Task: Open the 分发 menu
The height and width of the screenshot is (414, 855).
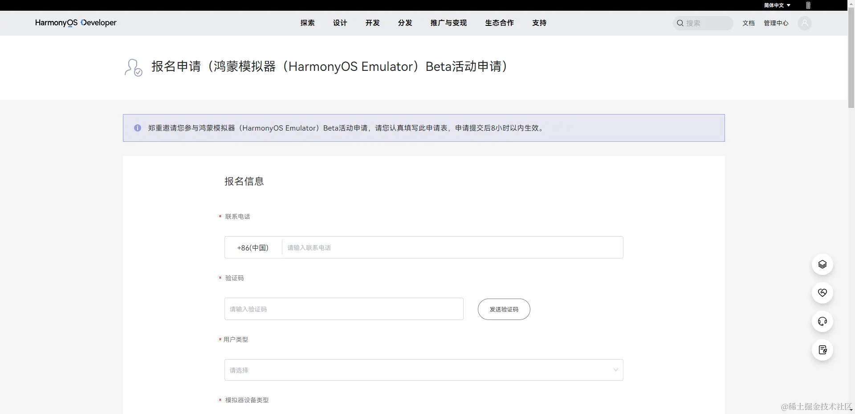Action: (x=405, y=23)
